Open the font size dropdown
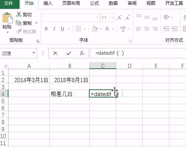Image resolution: width=186 pixels, height=147 pixels. click(112, 17)
